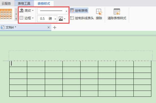
Task: Expand the line width dropdown arrow
Action: [x=55, y=19]
